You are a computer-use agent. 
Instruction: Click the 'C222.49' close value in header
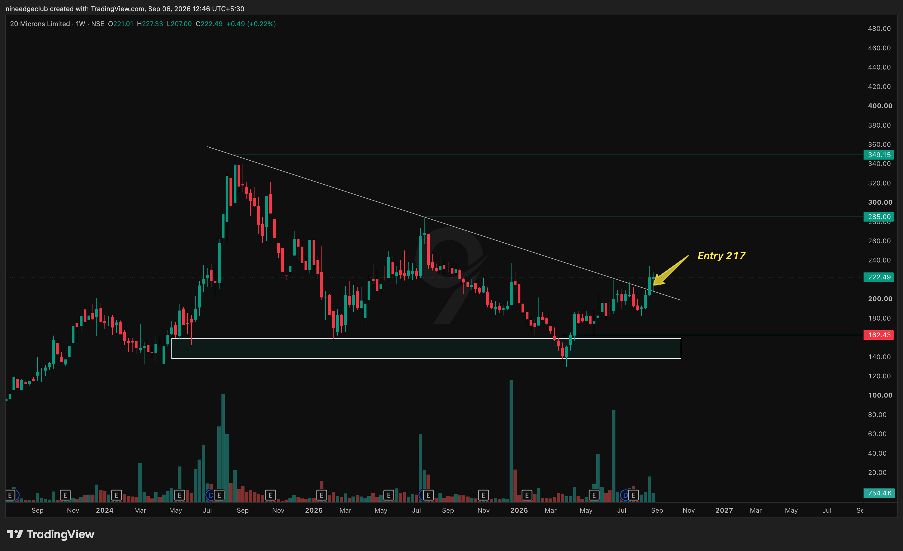pyautogui.click(x=209, y=24)
